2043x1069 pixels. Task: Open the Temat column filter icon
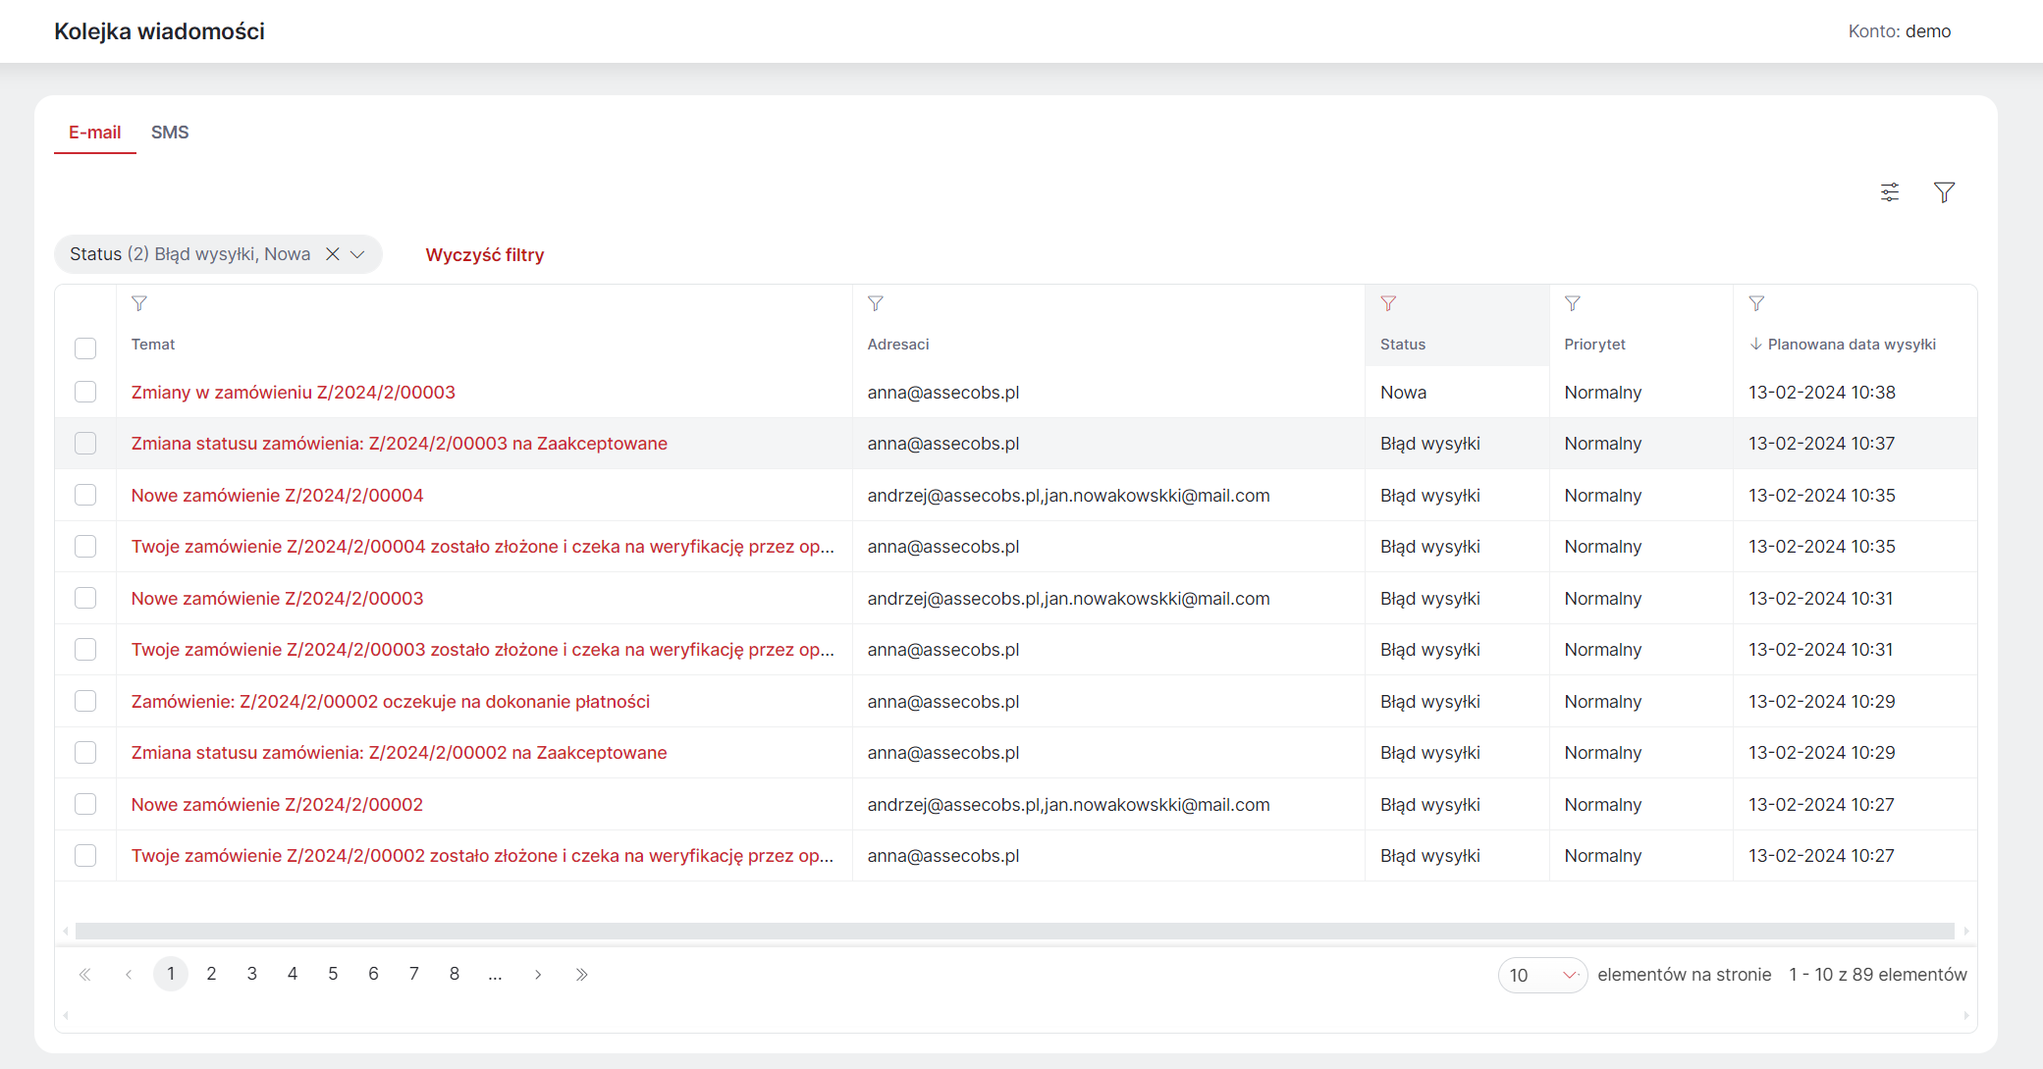tap(139, 303)
